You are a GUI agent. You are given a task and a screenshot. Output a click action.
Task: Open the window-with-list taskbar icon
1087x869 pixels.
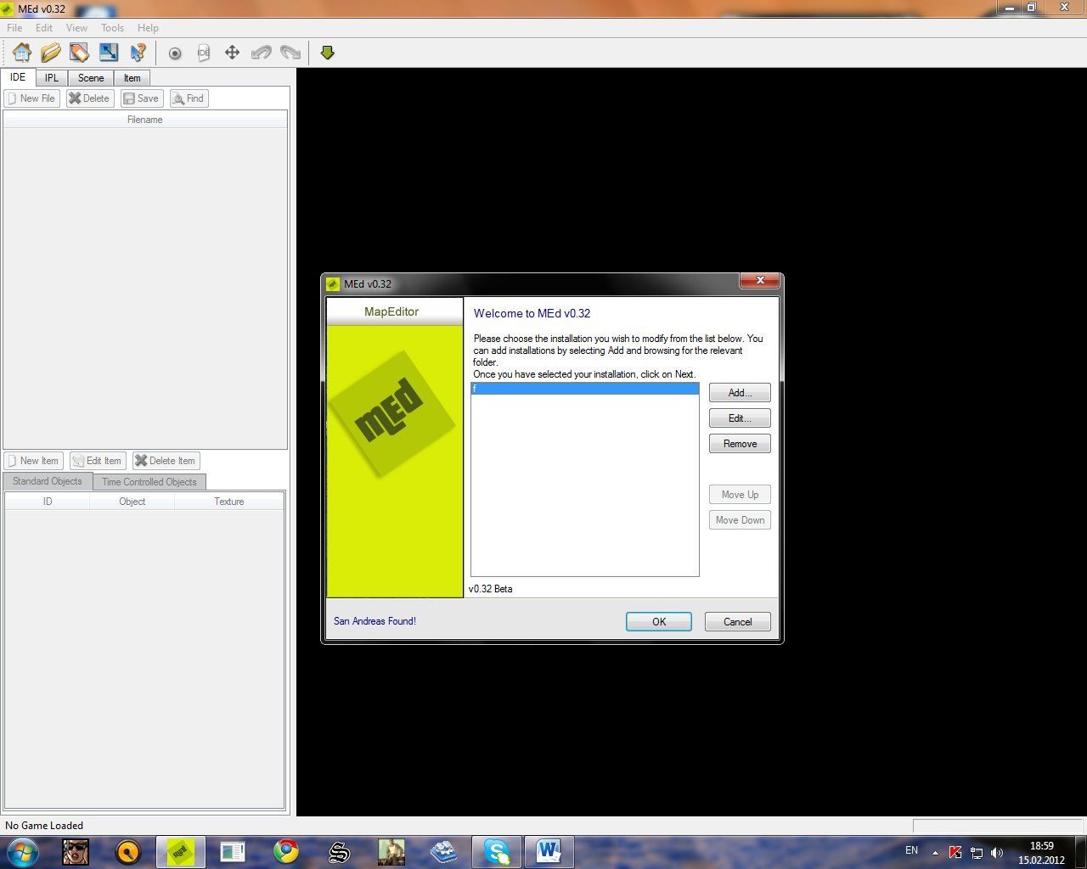[x=233, y=851]
